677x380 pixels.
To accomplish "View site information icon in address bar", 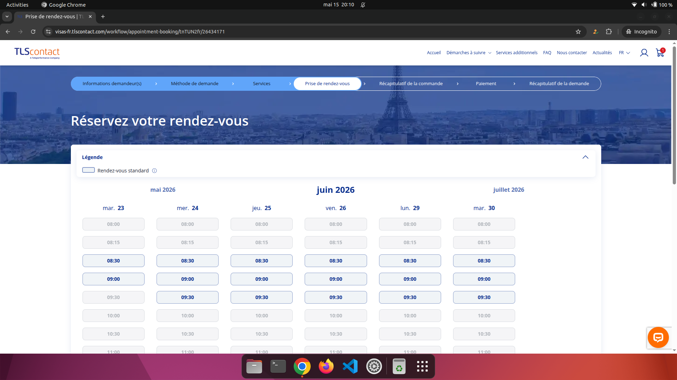I will (48, 32).
